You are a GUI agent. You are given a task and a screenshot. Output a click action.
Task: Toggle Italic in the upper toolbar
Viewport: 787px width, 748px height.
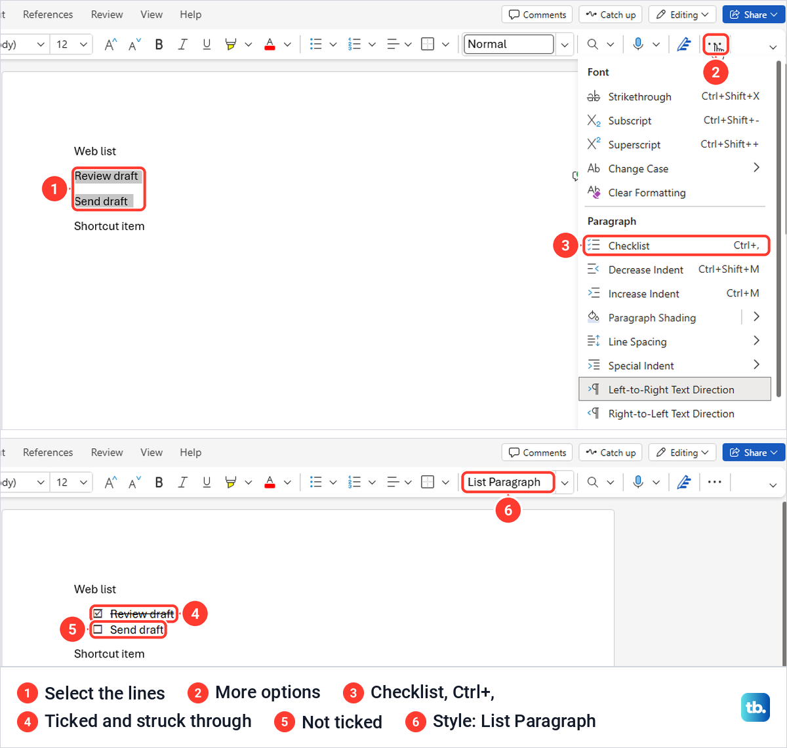tap(182, 44)
